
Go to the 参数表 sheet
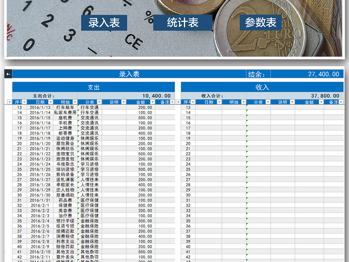click(x=260, y=23)
